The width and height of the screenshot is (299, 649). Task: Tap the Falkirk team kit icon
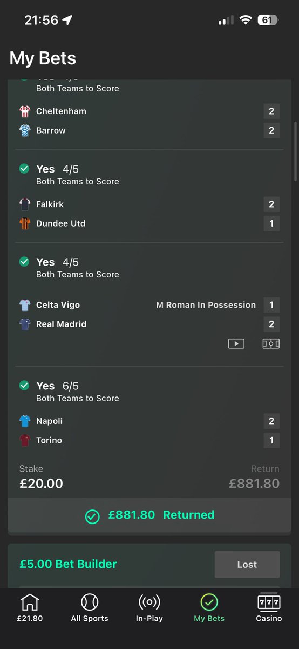pos(25,204)
